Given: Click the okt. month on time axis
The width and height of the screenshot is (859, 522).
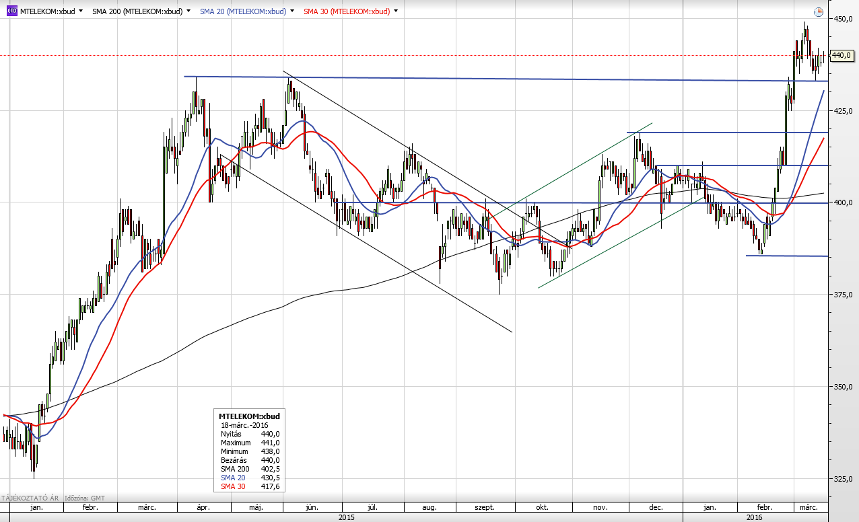Looking at the screenshot, I should (541, 507).
